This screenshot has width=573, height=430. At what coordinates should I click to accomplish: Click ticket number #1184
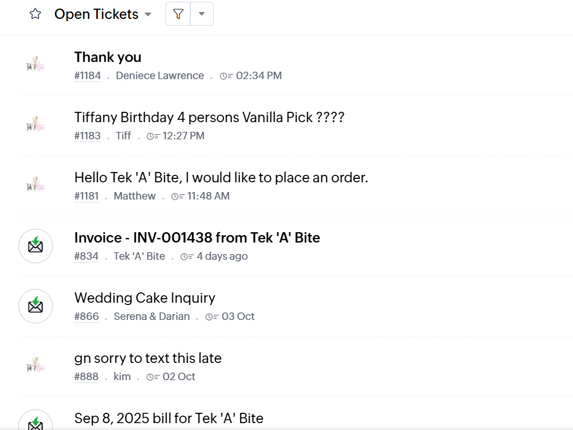[x=87, y=76]
